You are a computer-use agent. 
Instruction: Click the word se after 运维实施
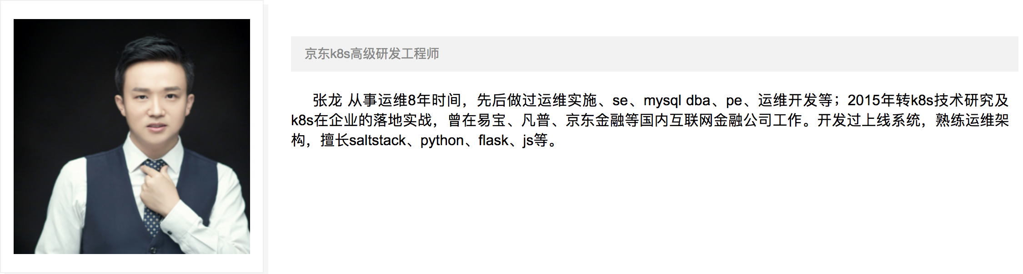click(x=620, y=101)
